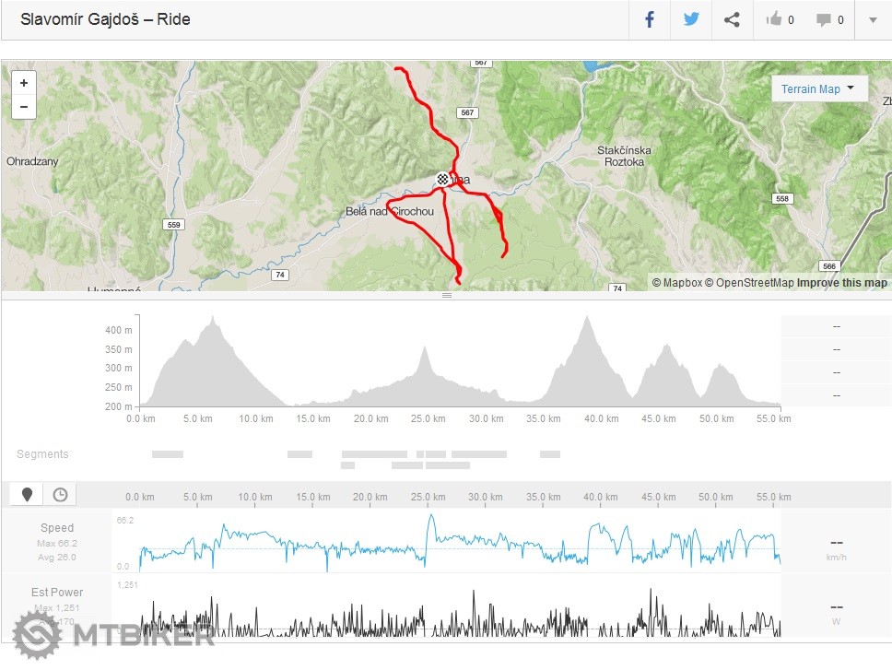The image size is (892, 670).
Task: Open the Terrain Map dropdown
Action: [818, 88]
